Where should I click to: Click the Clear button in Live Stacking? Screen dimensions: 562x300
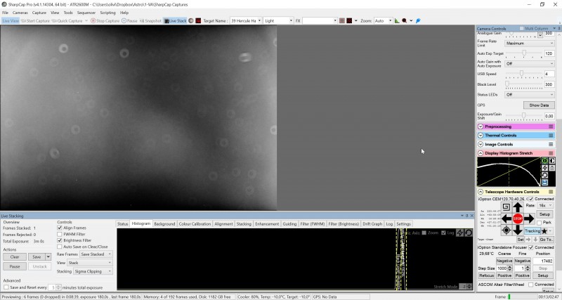[15, 256]
